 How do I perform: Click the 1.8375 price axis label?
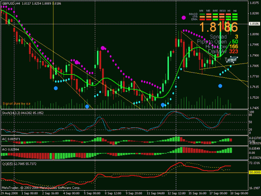pos(254,3)
